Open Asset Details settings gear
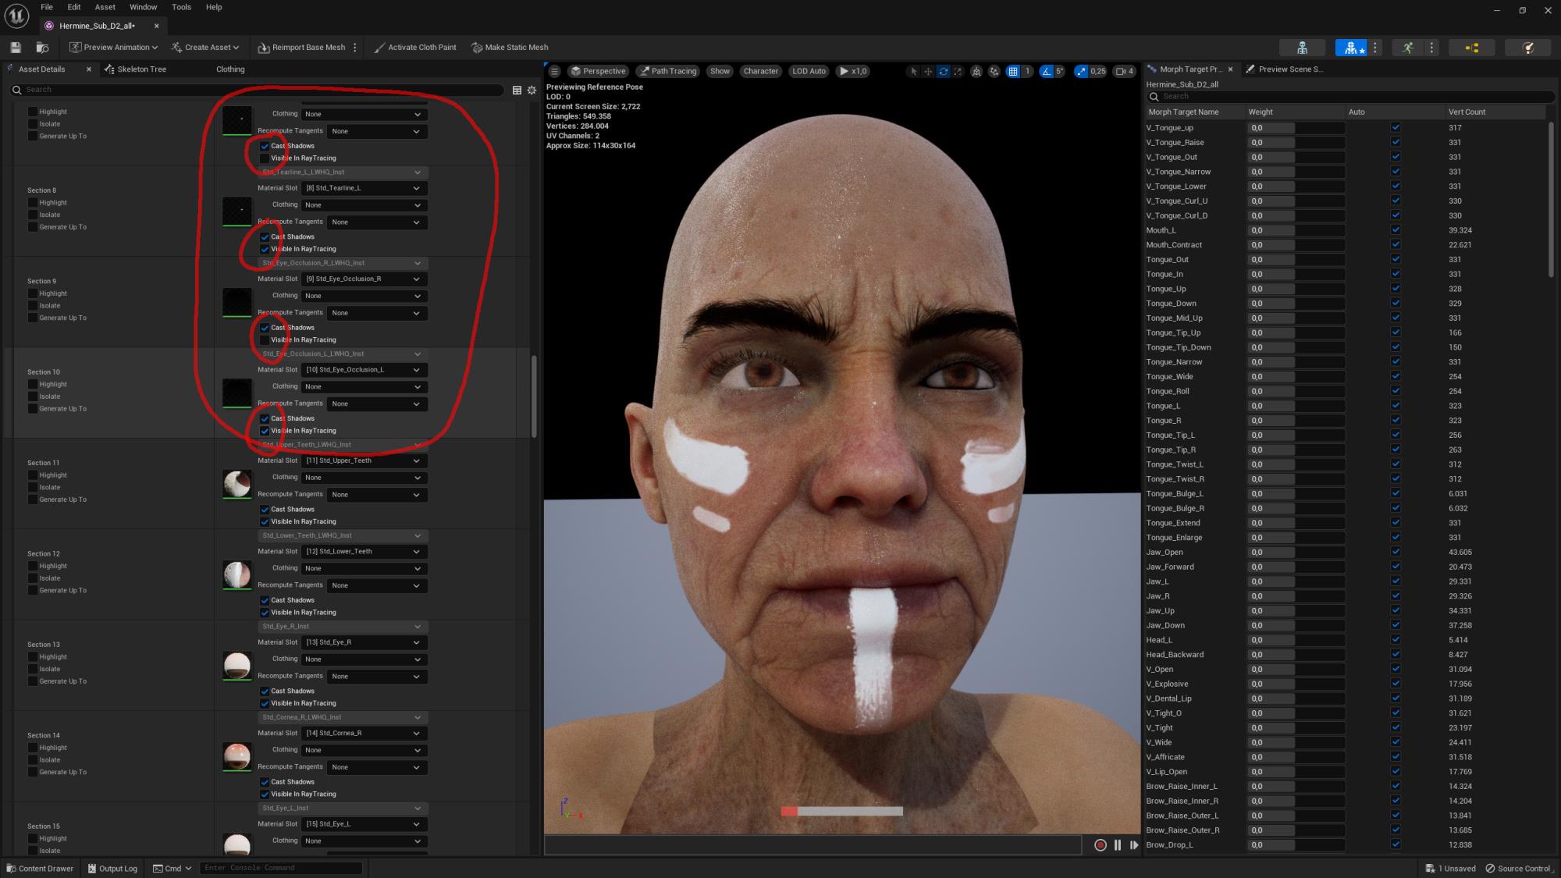 tap(532, 90)
